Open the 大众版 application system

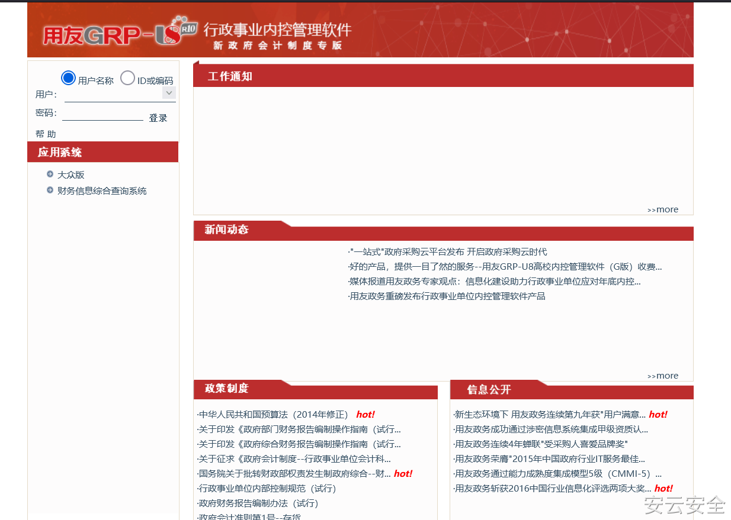pos(71,175)
